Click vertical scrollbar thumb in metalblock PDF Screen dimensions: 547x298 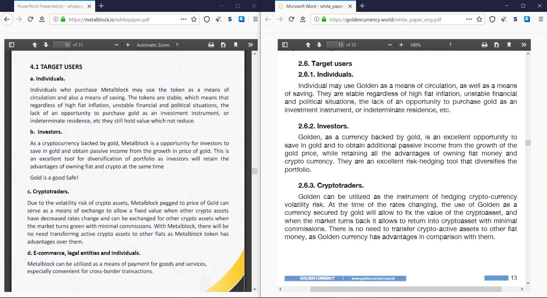pyautogui.click(x=255, y=171)
